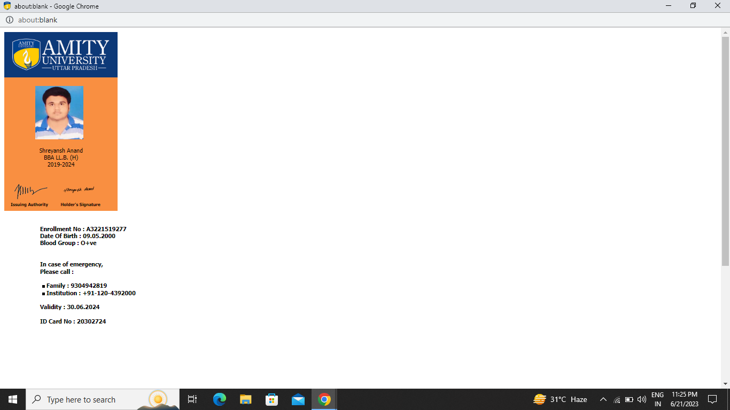Close the Chrome window

tap(718, 6)
